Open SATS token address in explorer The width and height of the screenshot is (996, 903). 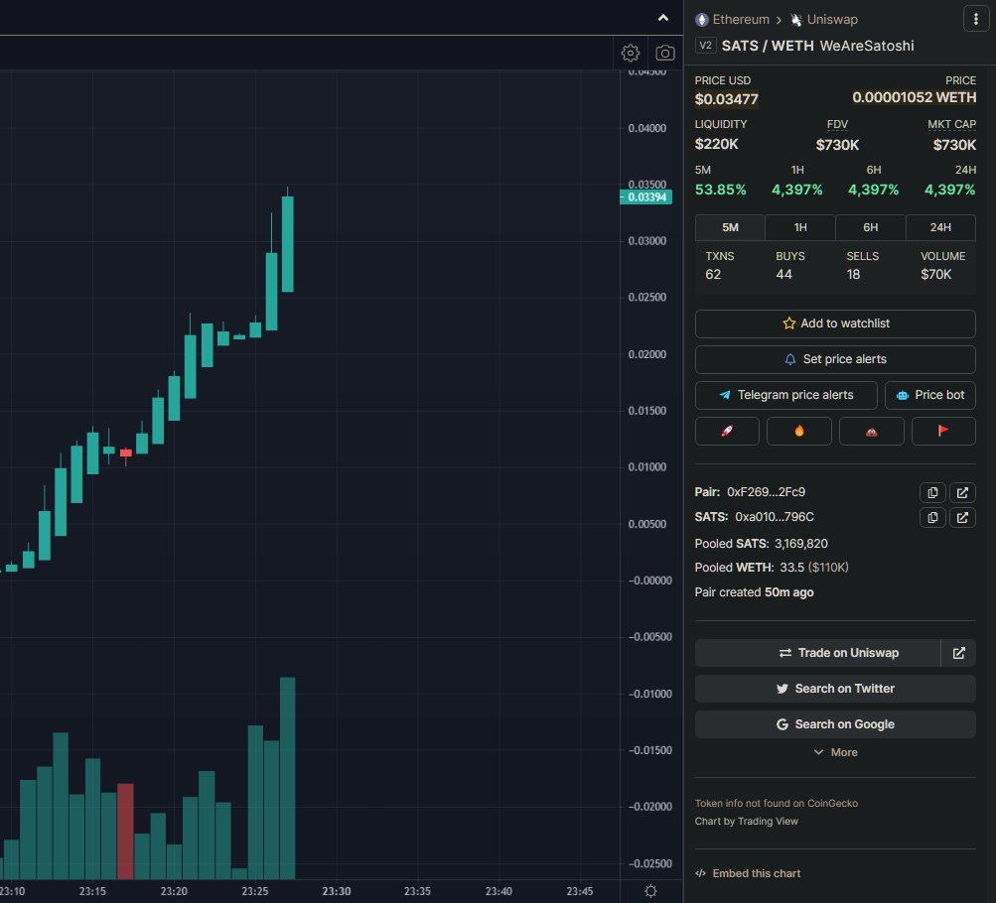point(962,517)
